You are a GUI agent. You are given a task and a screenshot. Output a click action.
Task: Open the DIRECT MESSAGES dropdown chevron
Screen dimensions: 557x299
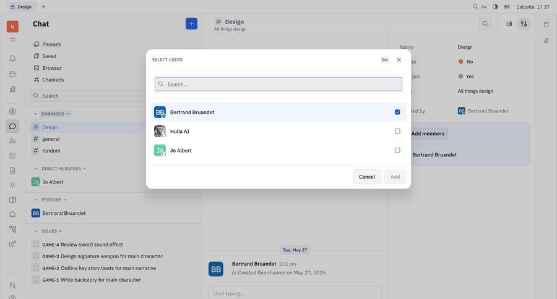[85, 169]
